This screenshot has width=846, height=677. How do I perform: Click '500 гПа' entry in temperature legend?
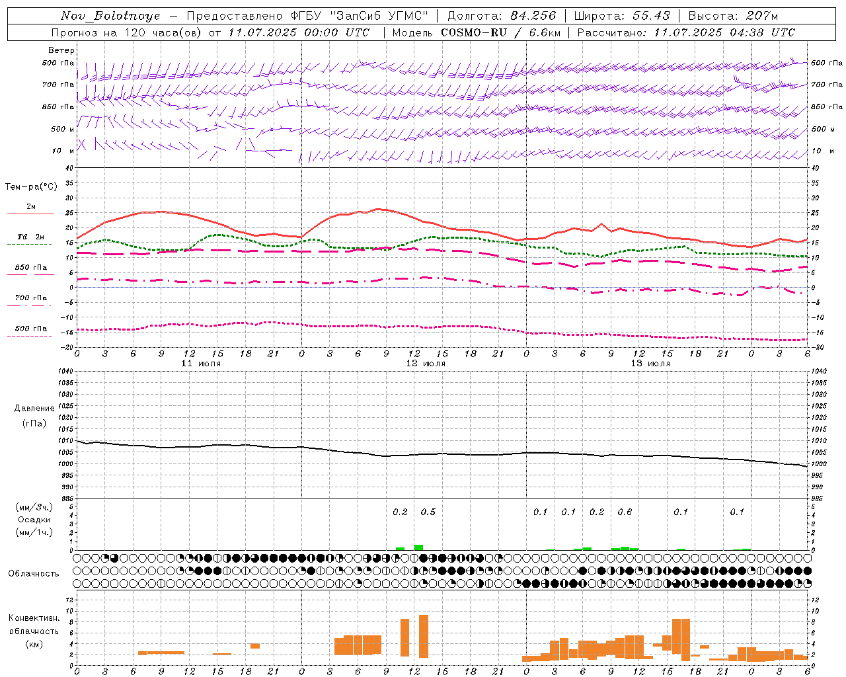pyautogui.click(x=31, y=329)
